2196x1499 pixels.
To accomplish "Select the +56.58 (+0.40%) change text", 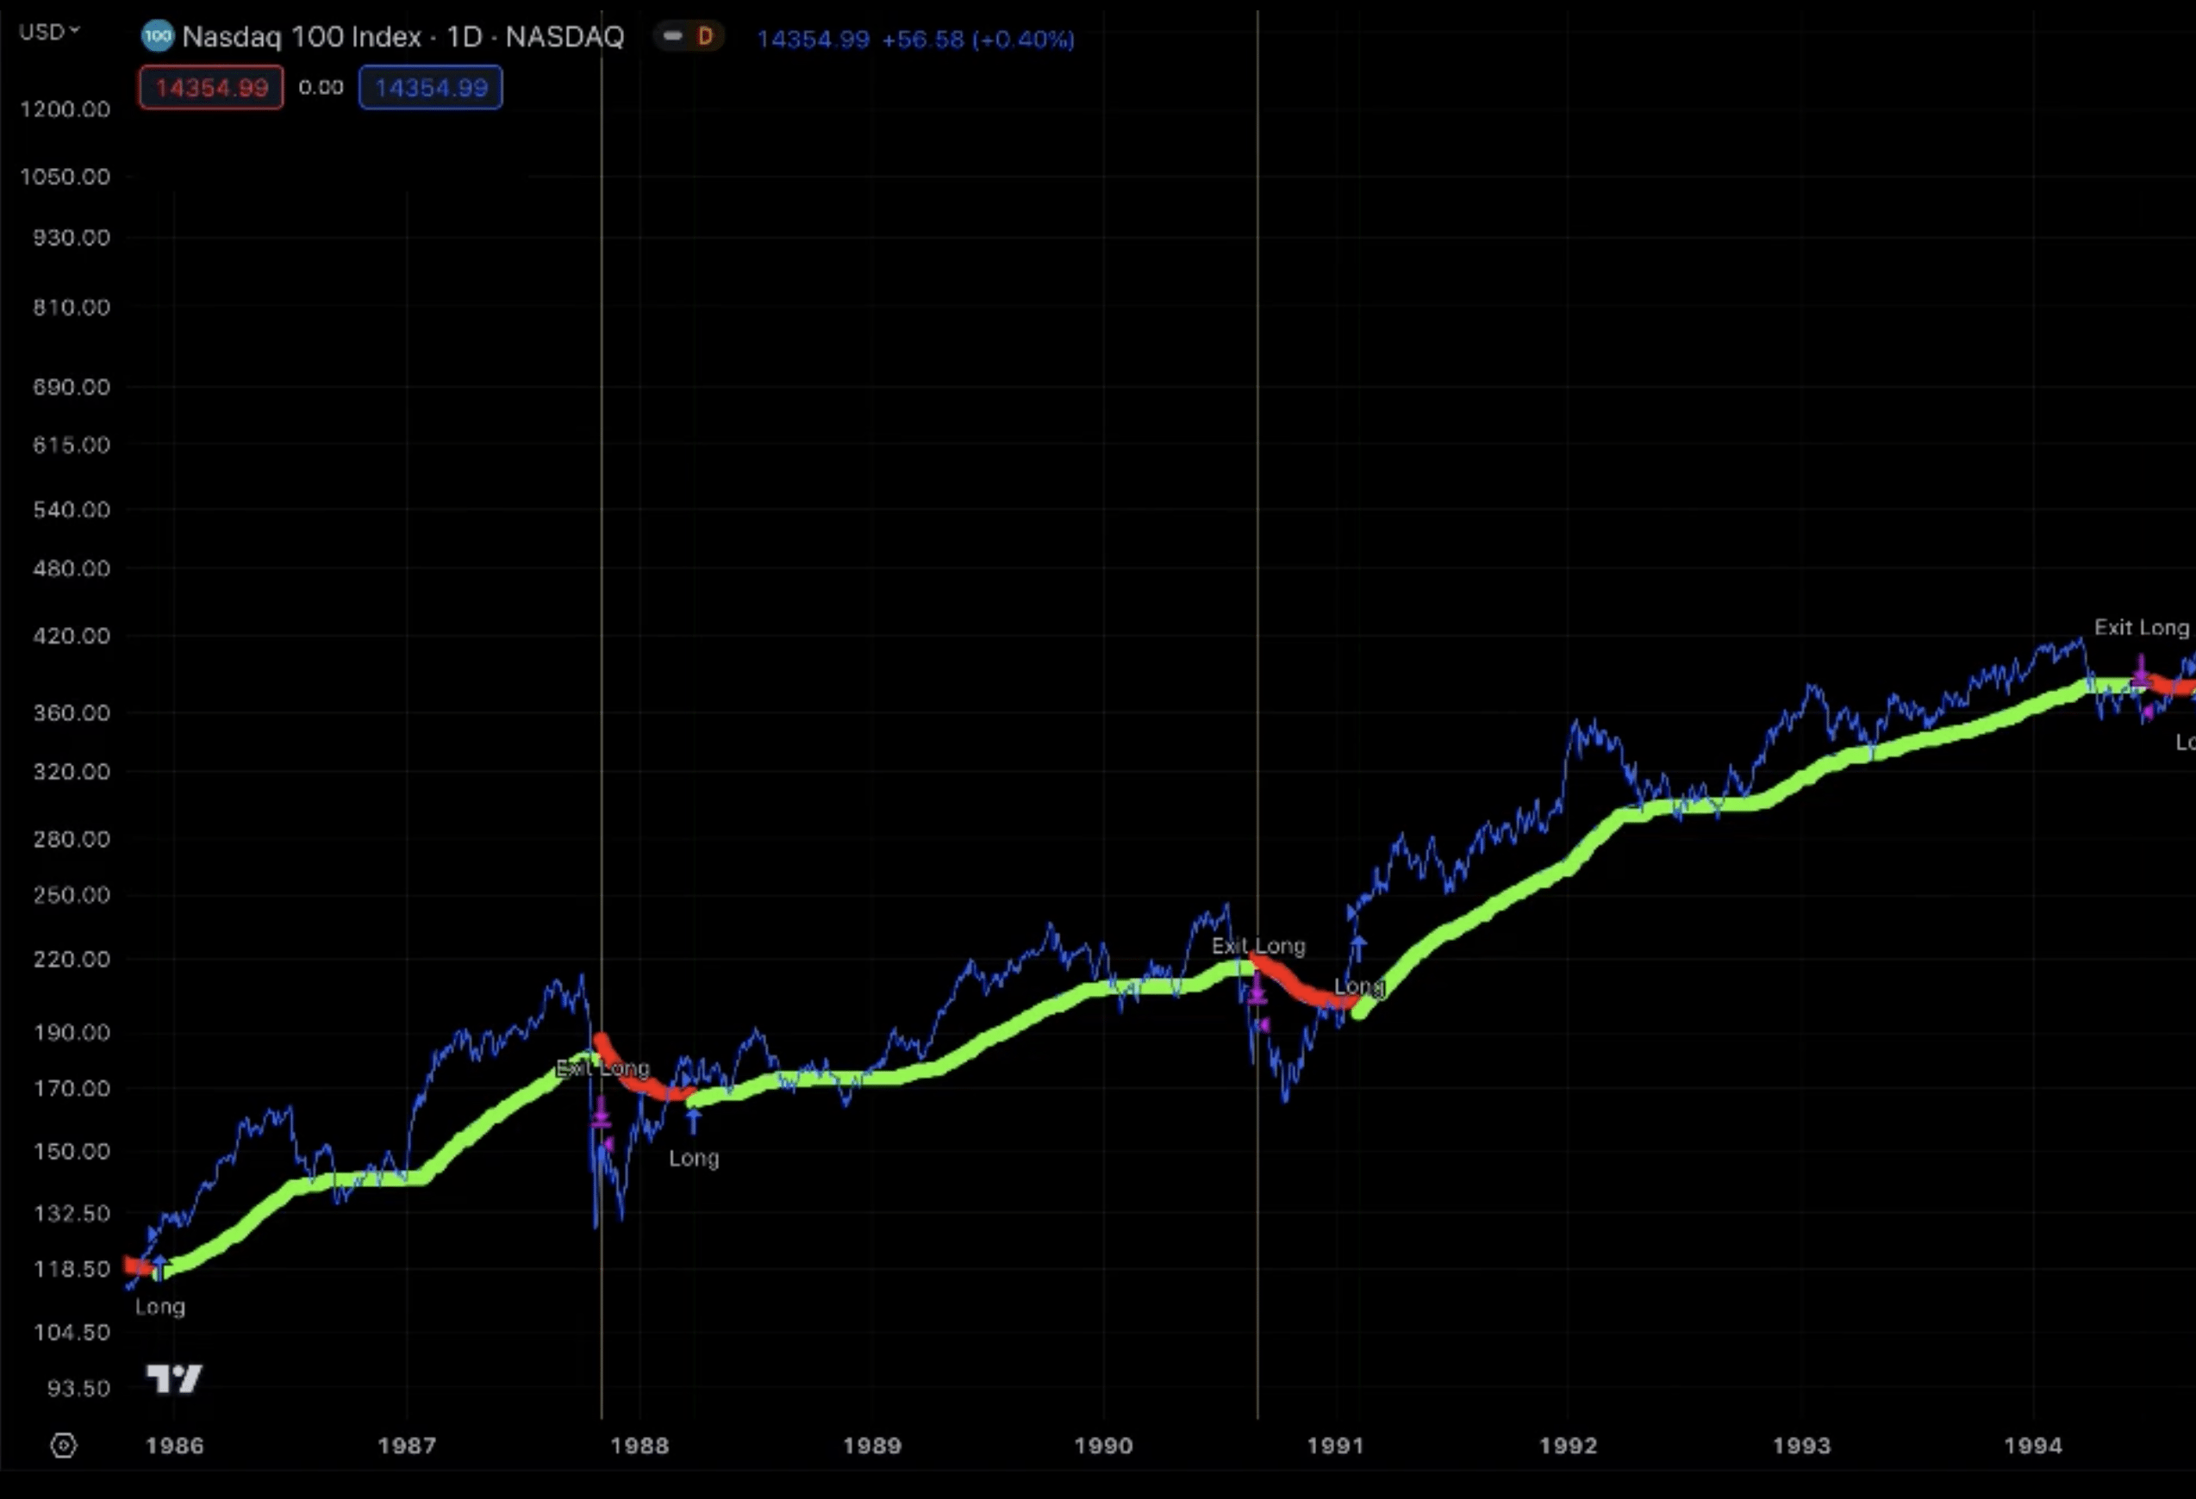I will [x=978, y=40].
